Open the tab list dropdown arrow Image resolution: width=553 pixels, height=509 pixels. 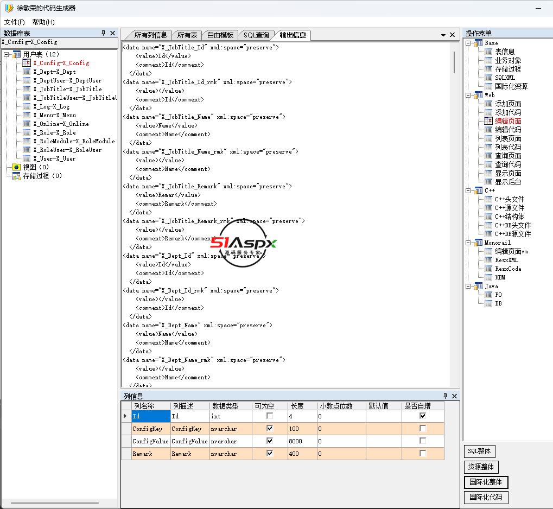443,35
